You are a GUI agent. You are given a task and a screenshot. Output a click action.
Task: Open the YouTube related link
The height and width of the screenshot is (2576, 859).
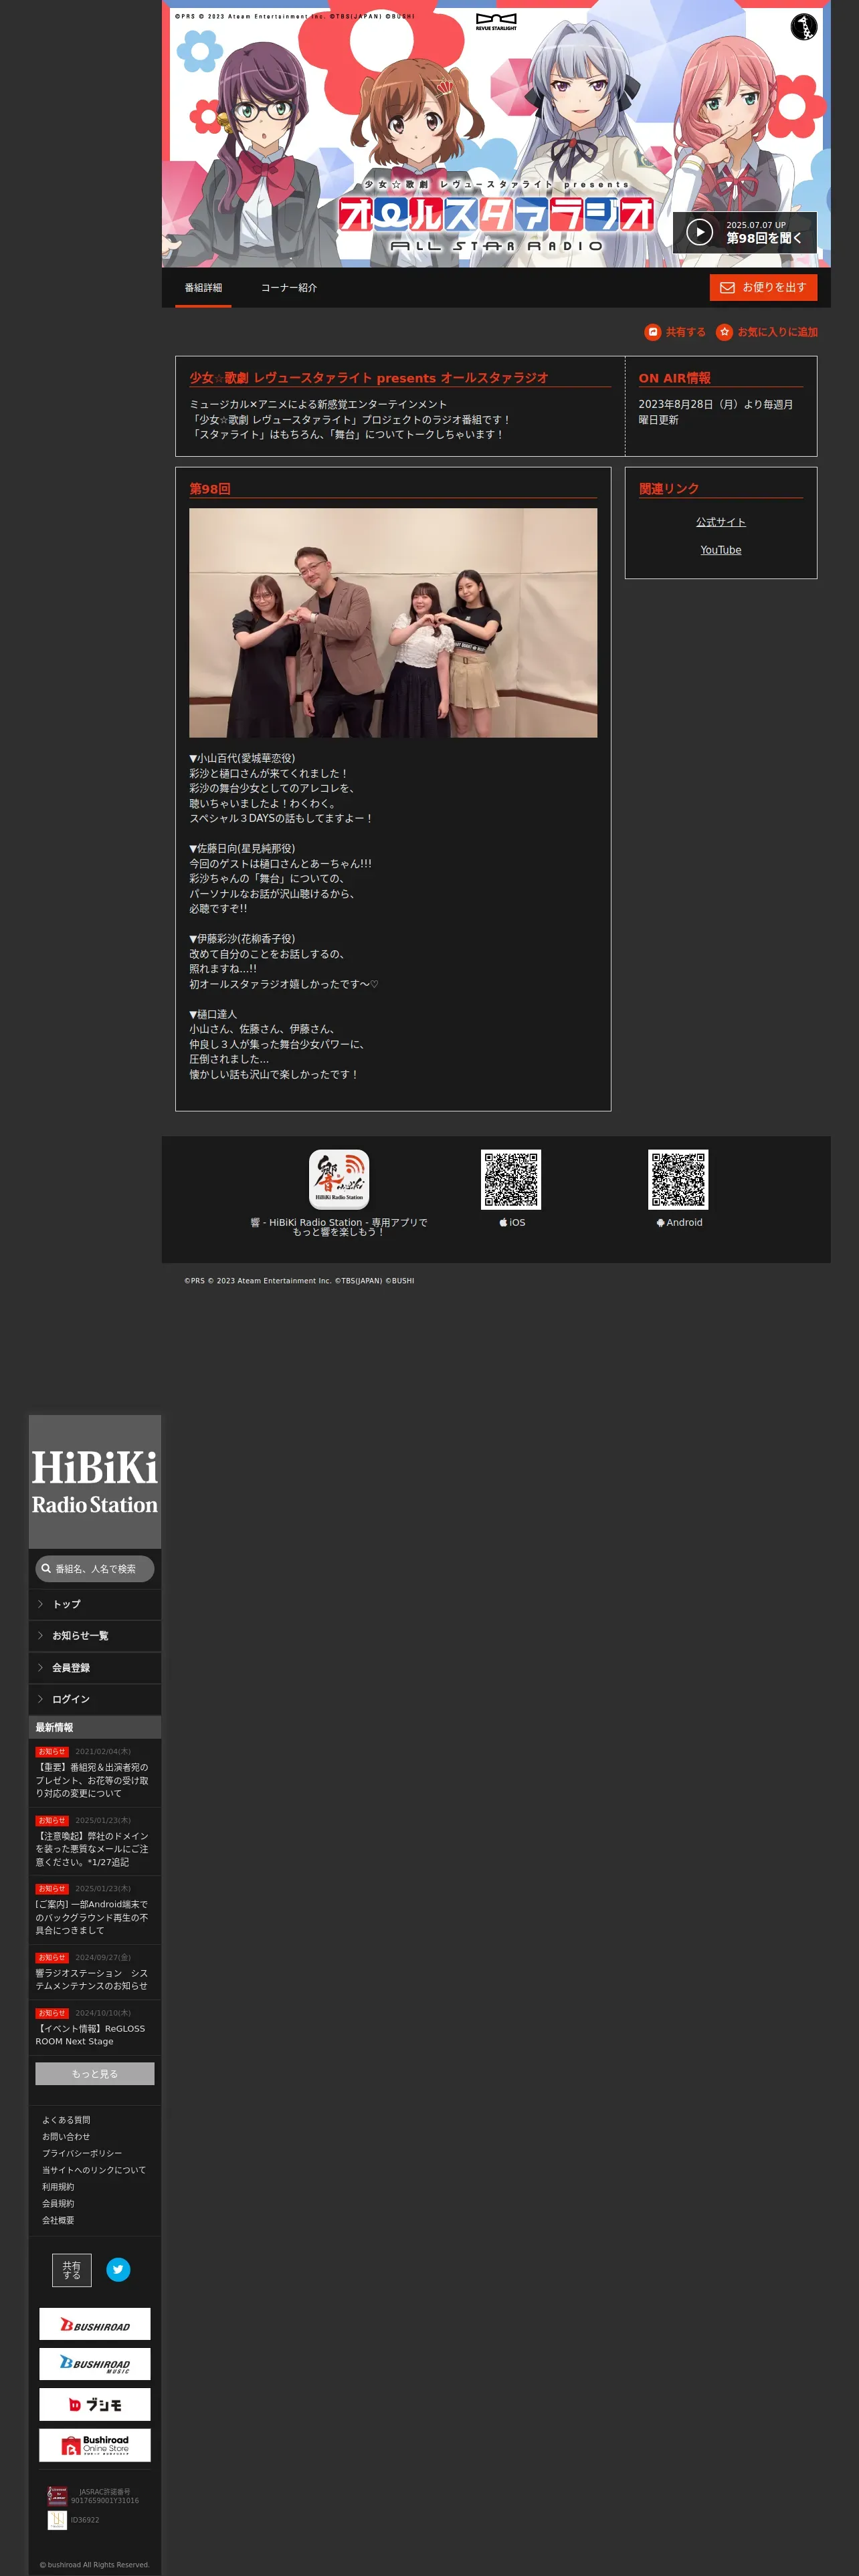click(x=721, y=550)
